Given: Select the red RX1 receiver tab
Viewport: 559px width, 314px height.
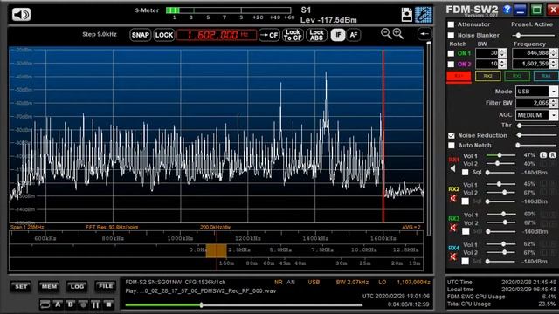Looking at the screenshot, I should [459, 76].
